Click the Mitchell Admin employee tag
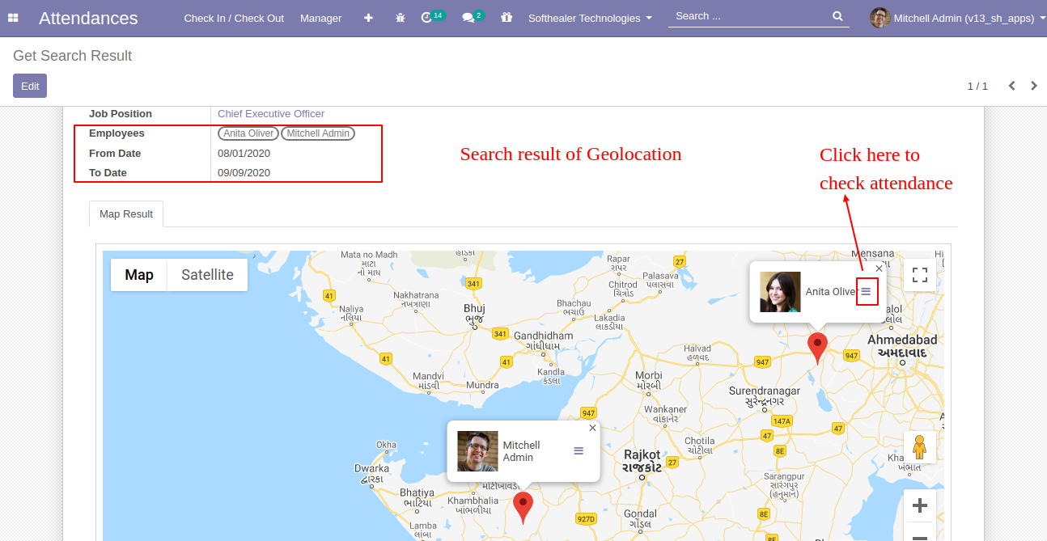The height and width of the screenshot is (541, 1047). (318, 133)
